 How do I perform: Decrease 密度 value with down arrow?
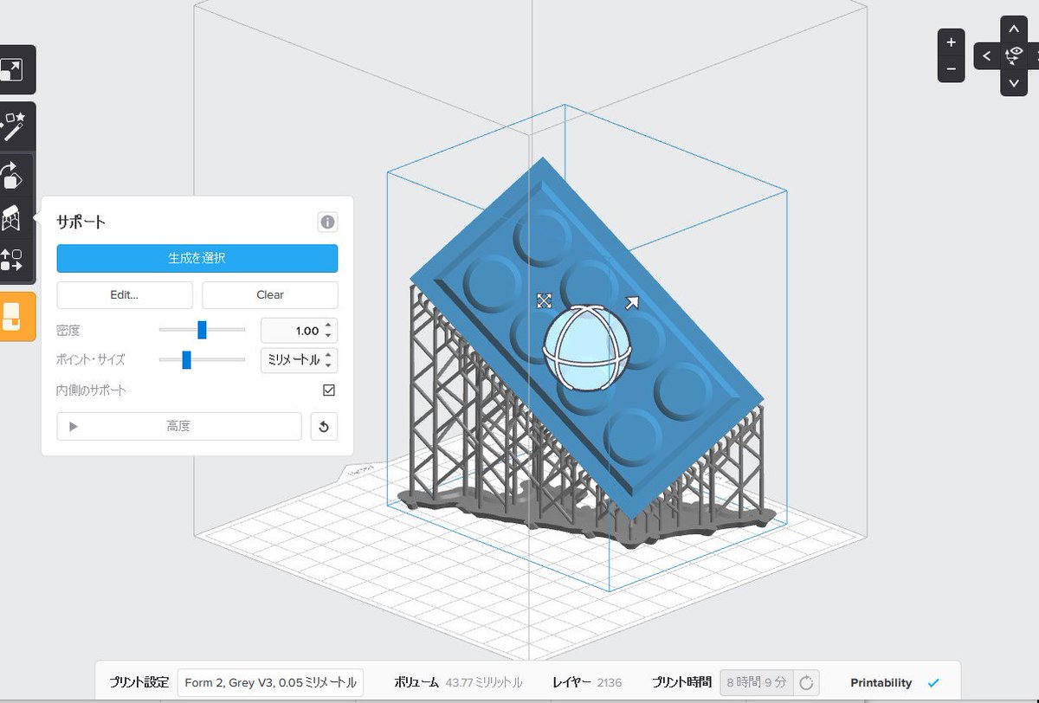pyautogui.click(x=328, y=336)
